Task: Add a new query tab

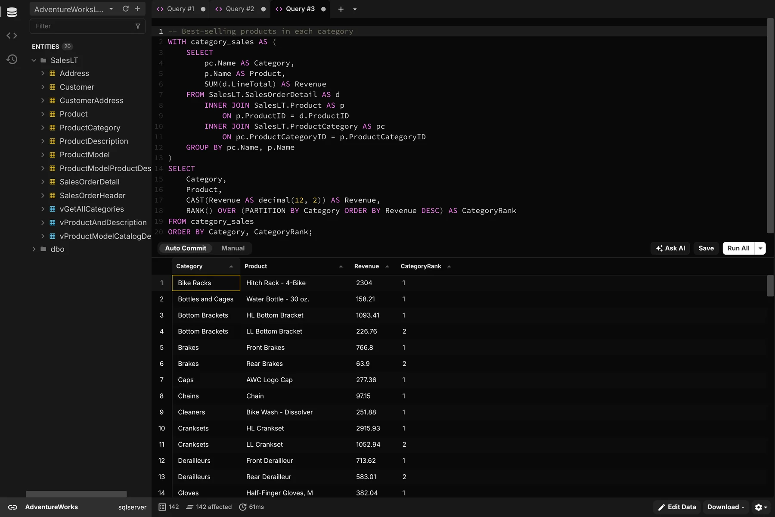Action: pos(341,9)
